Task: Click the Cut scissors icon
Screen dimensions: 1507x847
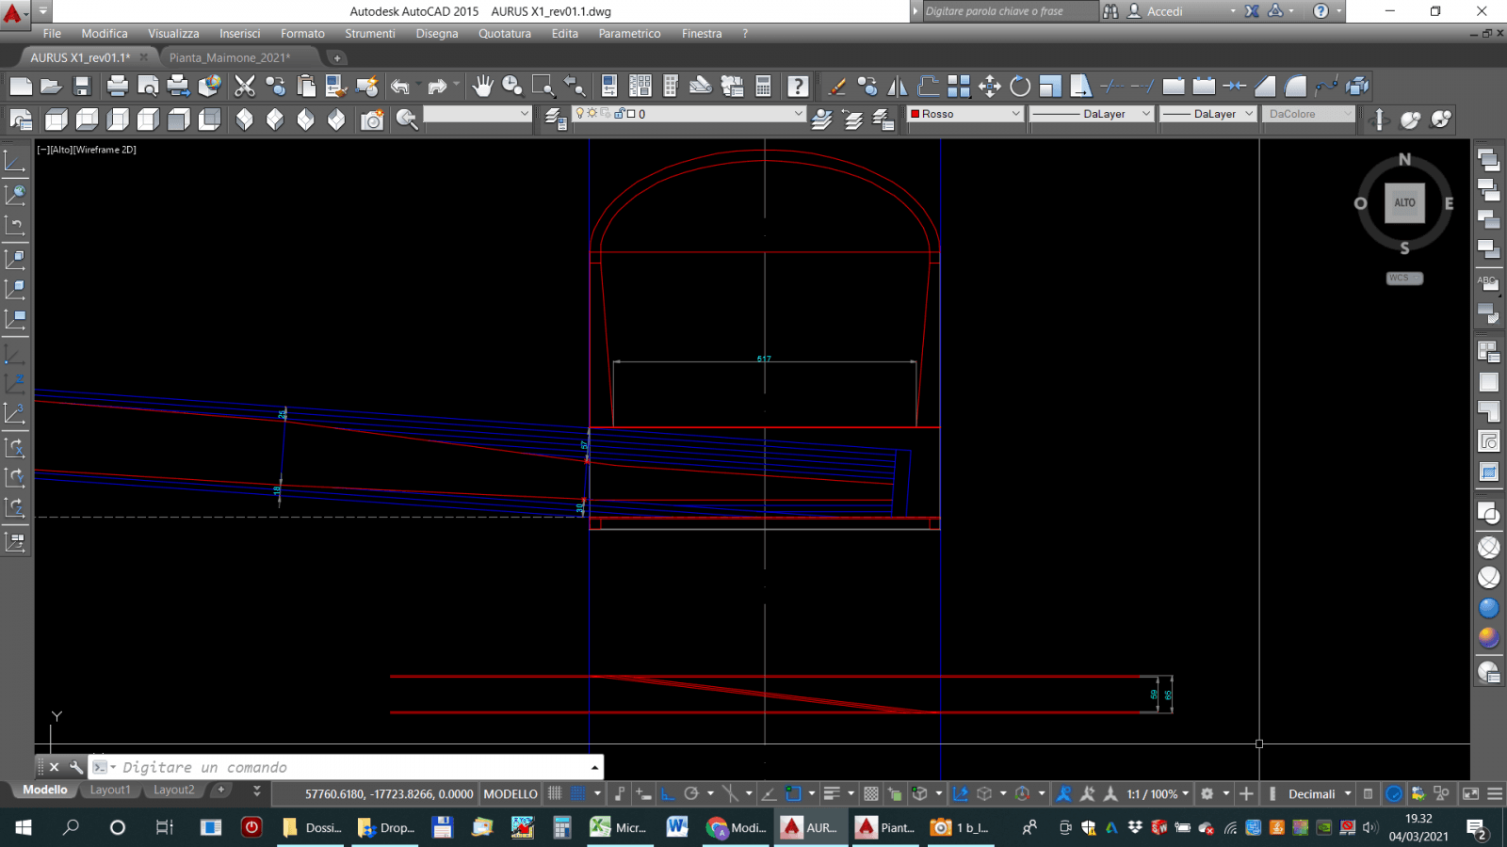Action: pos(245,87)
